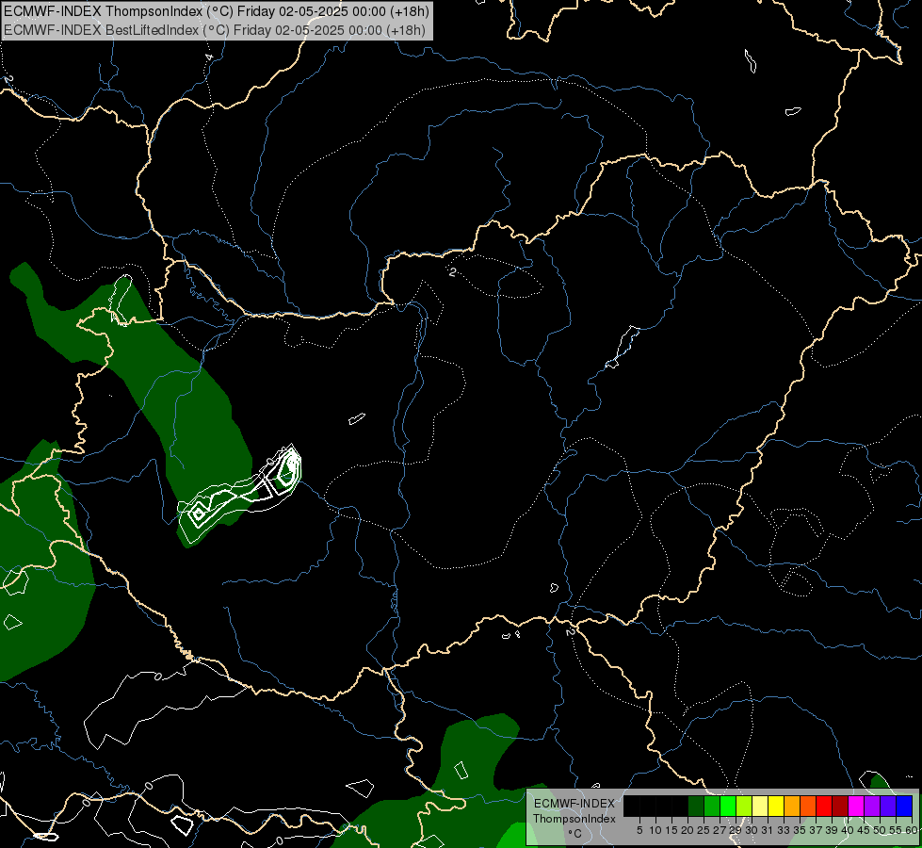Click the ECMWF-INDEX label in the legend
Viewport: 922px width, 848px height.
coord(574,804)
